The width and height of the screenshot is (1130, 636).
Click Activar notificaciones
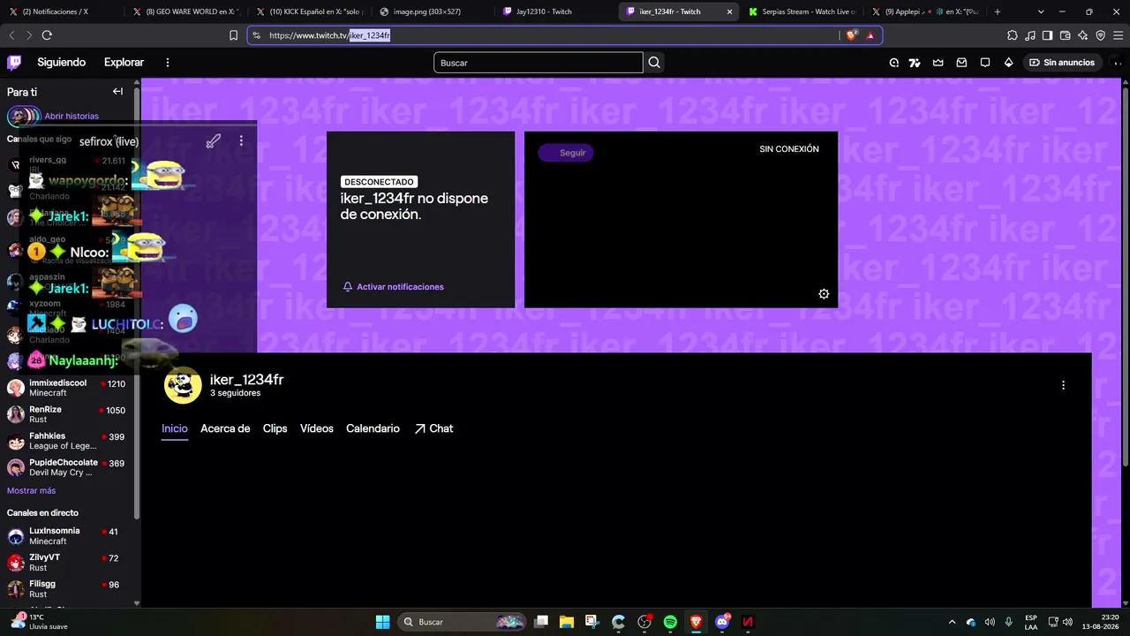tap(394, 287)
